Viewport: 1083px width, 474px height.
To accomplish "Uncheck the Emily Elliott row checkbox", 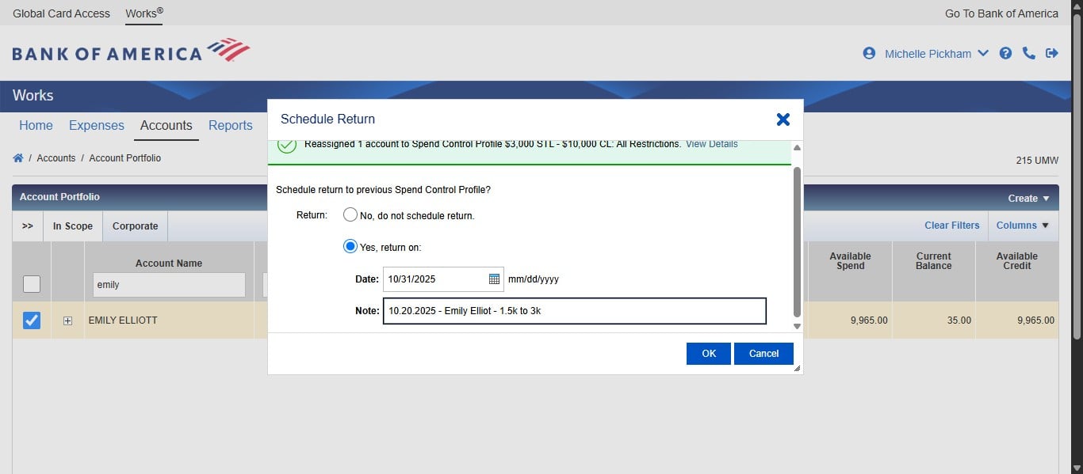I will tap(31, 320).
